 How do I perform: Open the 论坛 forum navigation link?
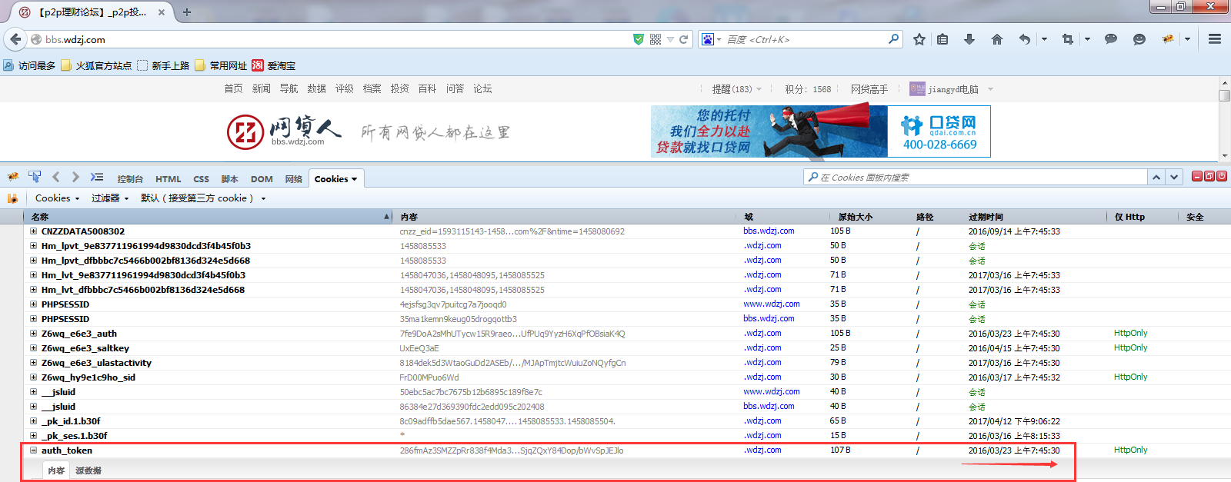coord(482,89)
